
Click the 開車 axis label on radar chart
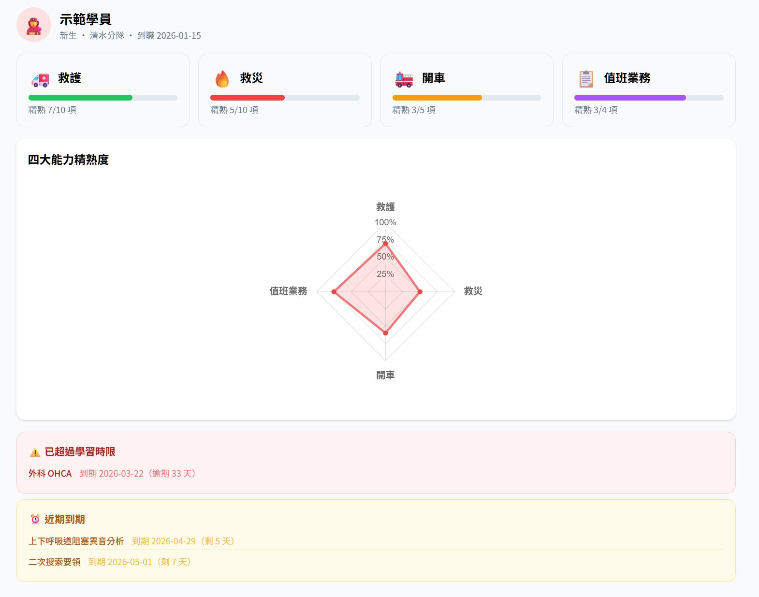click(385, 375)
